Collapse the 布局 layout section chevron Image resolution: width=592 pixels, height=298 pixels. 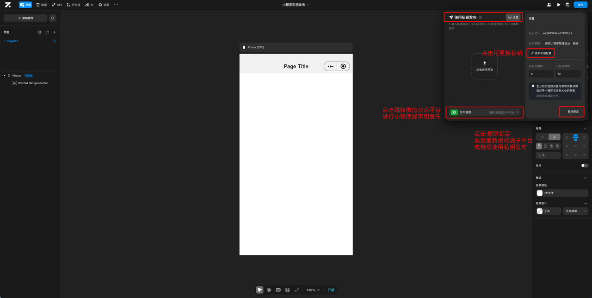[585, 129]
